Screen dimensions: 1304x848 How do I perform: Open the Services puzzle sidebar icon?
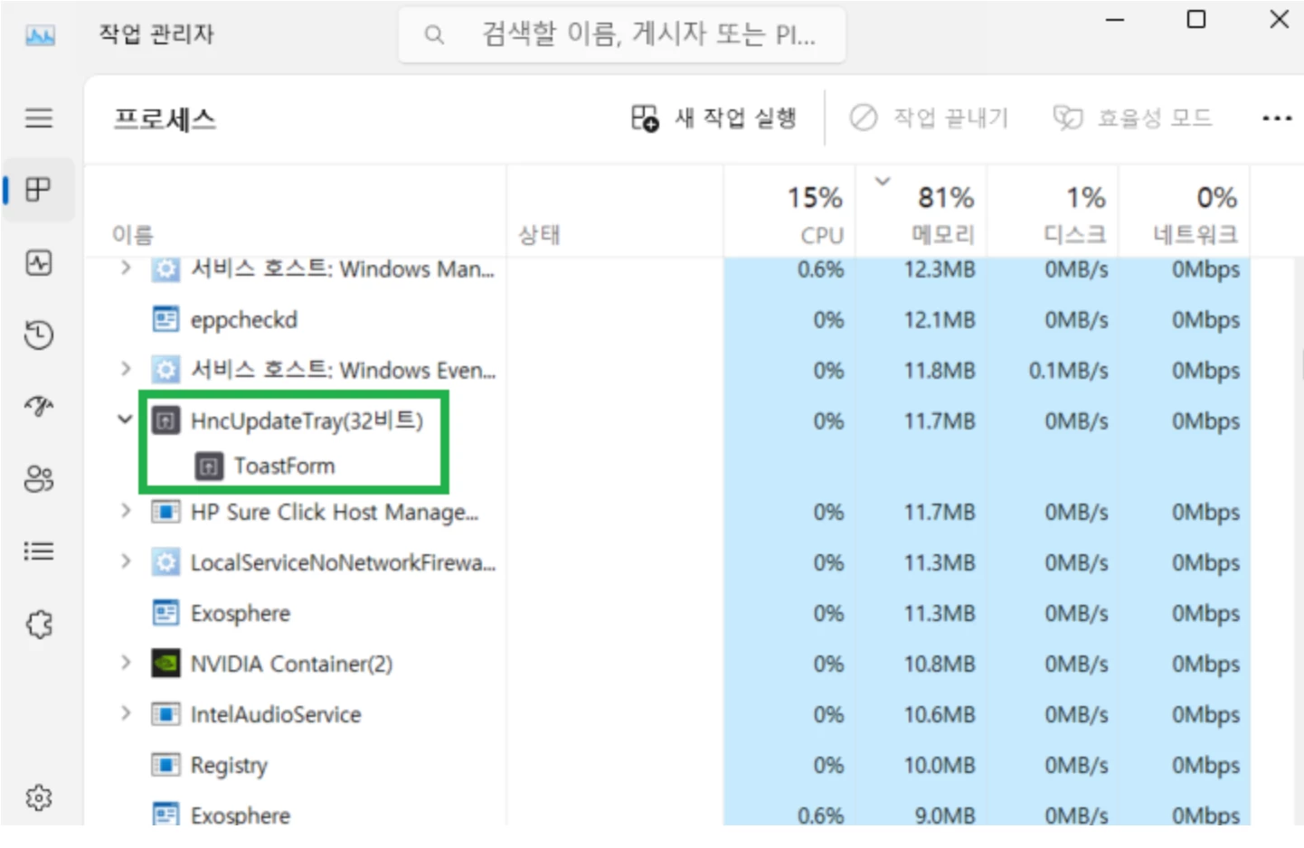coord(38,625)
